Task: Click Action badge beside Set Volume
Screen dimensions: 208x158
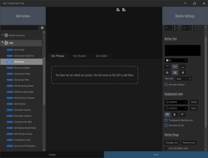Action: coord(10,104)
